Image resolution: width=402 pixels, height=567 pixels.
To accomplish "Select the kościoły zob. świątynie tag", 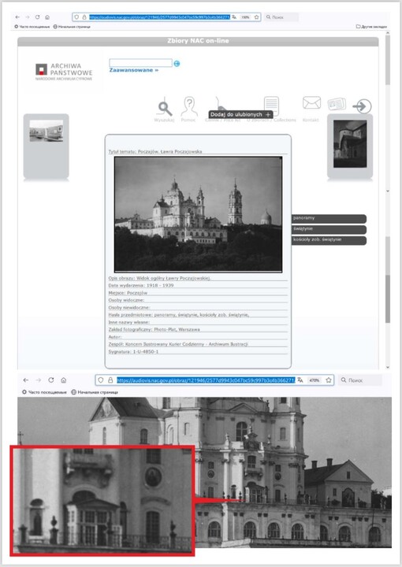I will pyautogui.click(x=329, y=240).
